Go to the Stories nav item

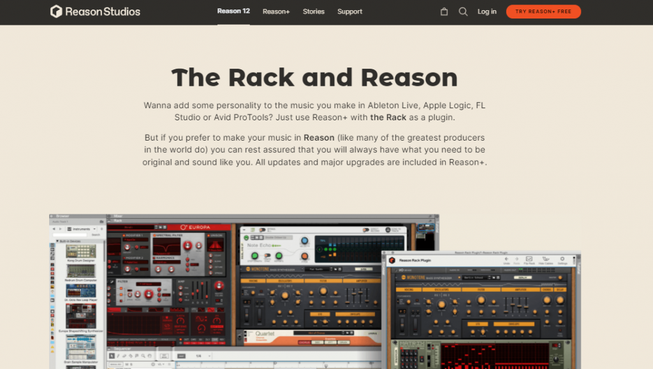pos(314,11)
